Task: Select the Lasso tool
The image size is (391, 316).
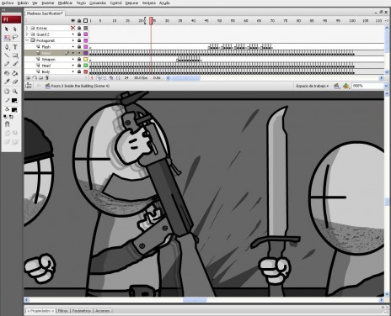Action: (15, 38)
